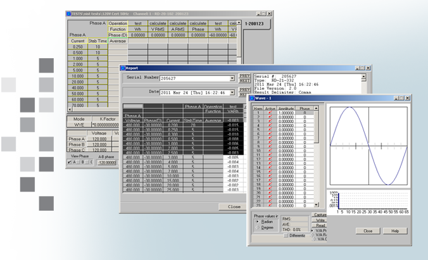The width and height of the screenshot is (428, 260).
Task: Click the 0.200 current cell in Report grid
Action: pyautogui.click(x=173, y=125)
